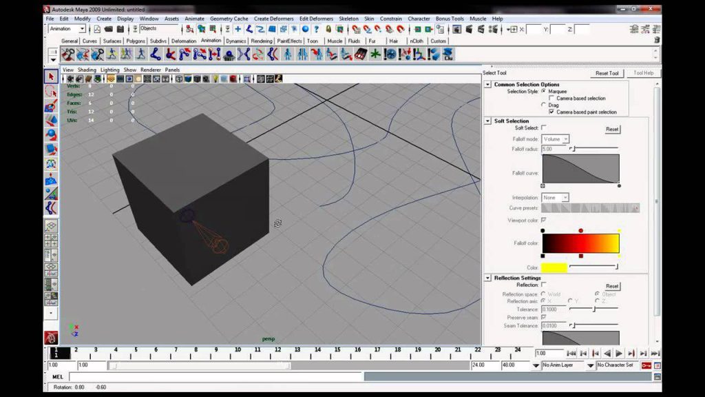Open the Interpolation None dropdown
Screen dimensions: 705x397
click(x=556, y=198)
